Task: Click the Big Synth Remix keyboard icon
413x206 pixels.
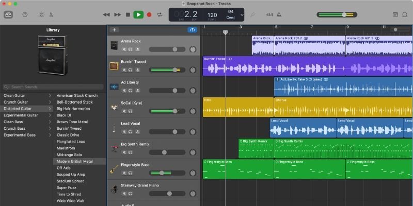Action: pos(114,148)
